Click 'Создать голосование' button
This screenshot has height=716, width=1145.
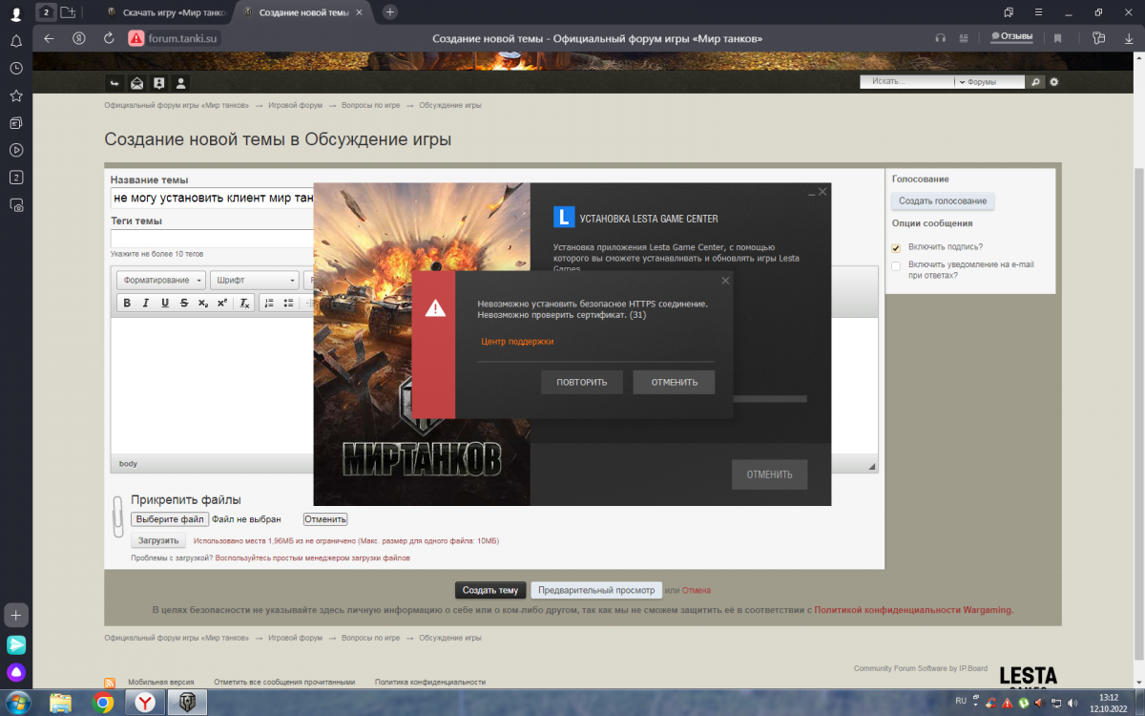pyautogui.click(x=943, y=200)
